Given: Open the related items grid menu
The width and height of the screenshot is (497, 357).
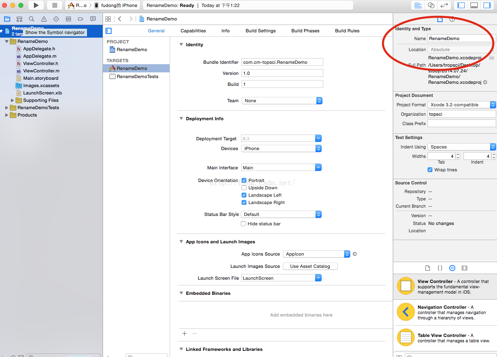Looking at the screenshot, I should (108, 19).
